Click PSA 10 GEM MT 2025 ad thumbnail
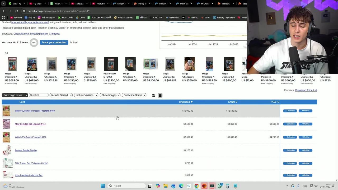 click(x=111, y=64)
